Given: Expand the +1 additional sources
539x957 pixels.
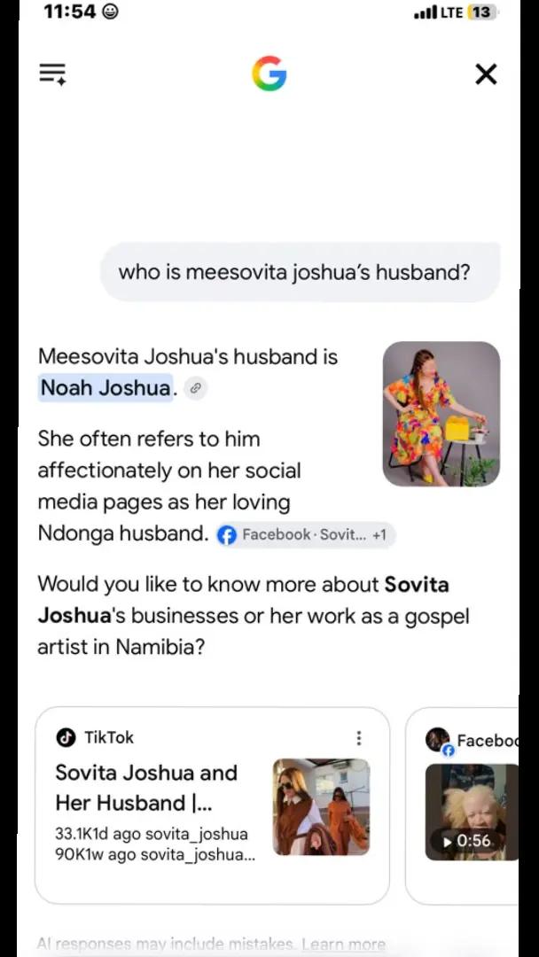Looking at the screenshot, I should pos(379,535).
